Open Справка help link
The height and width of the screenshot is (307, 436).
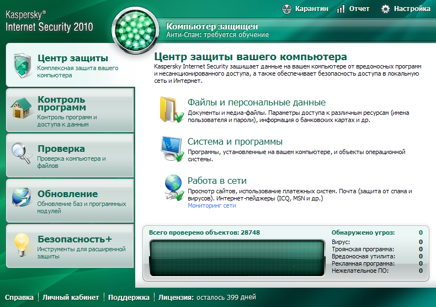(x=19, y=298)
